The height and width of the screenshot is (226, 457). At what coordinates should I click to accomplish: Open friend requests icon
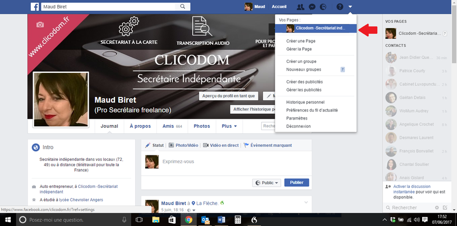300,7
